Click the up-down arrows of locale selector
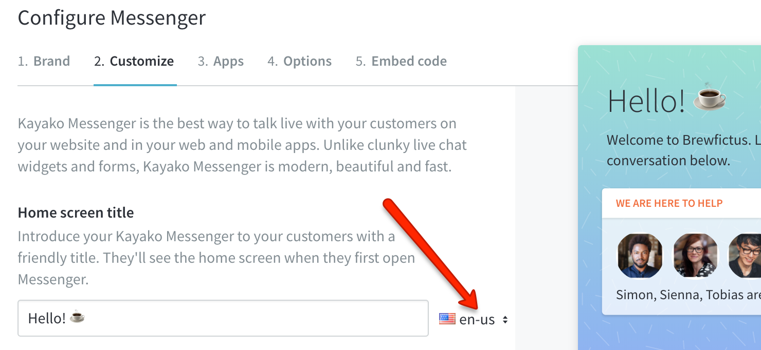Viewport: 761px width, 350px height. coord(505,320)
